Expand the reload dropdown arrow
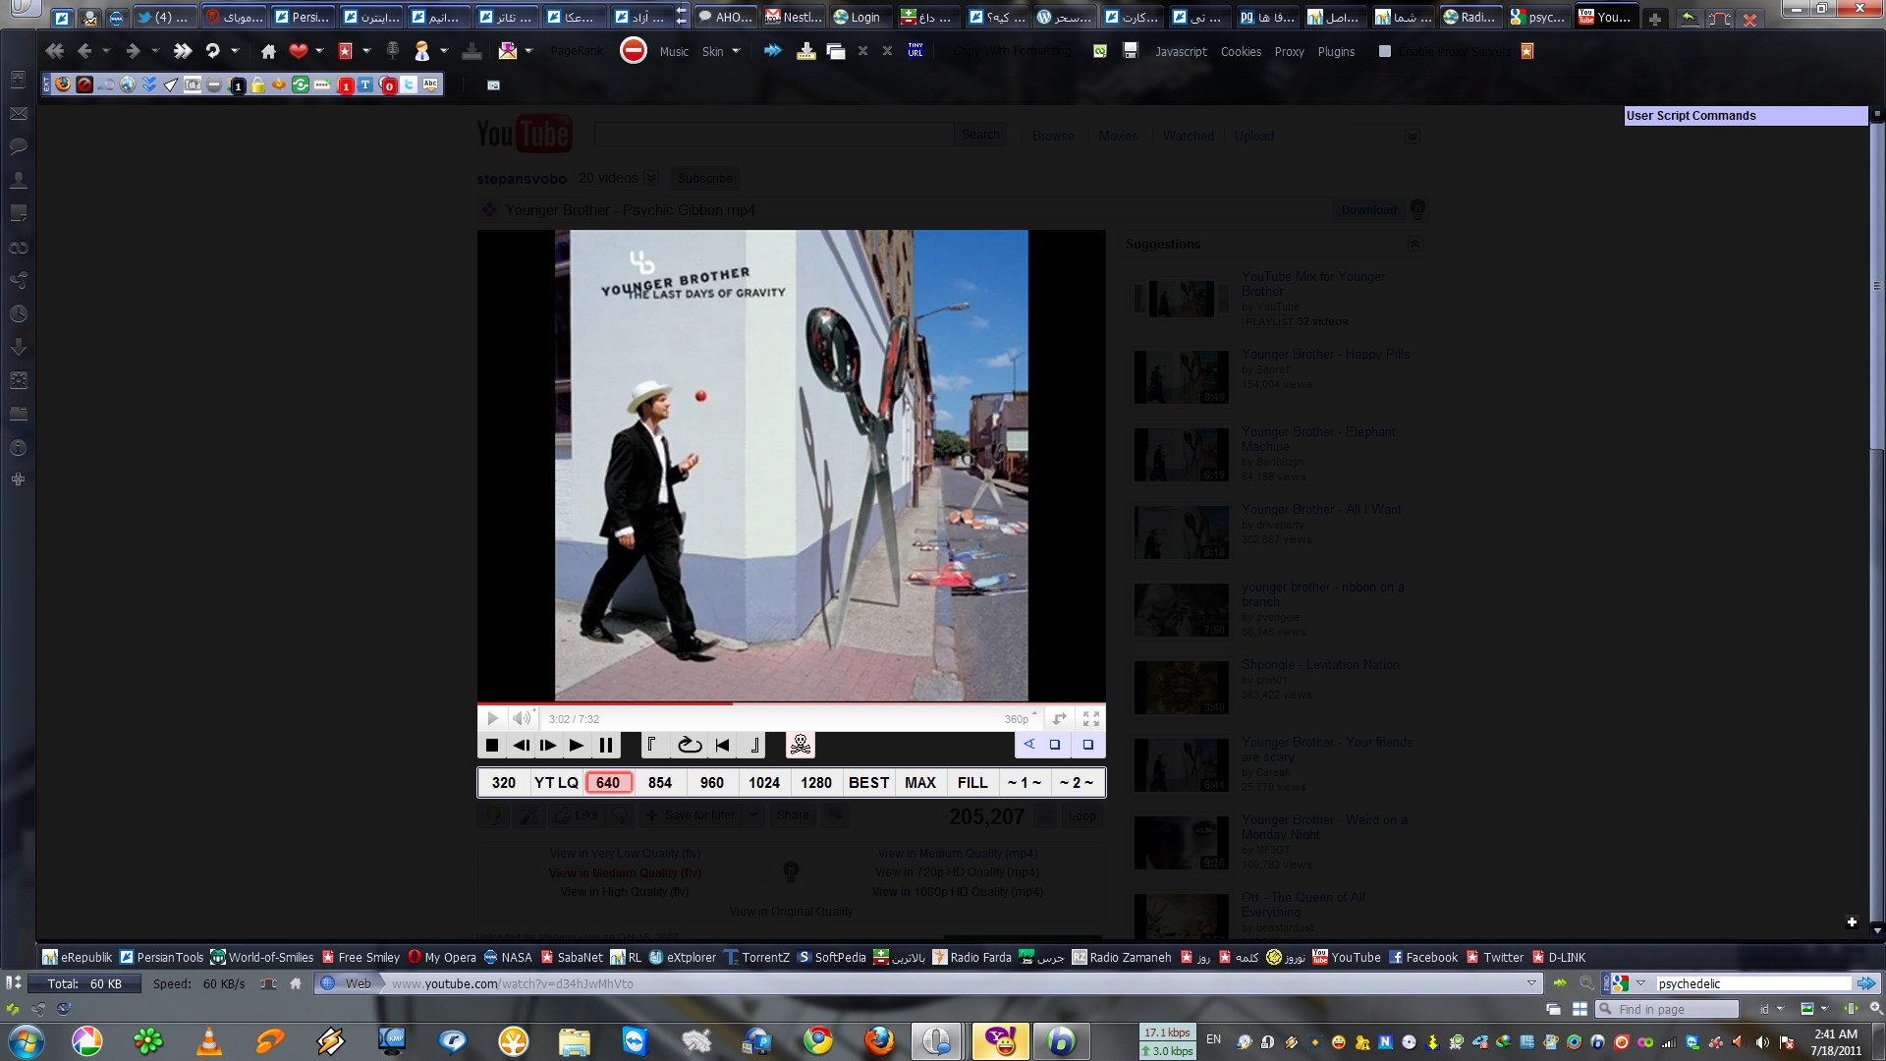1886x1061 pixels. pyautogui.click(x=235, y=51)
